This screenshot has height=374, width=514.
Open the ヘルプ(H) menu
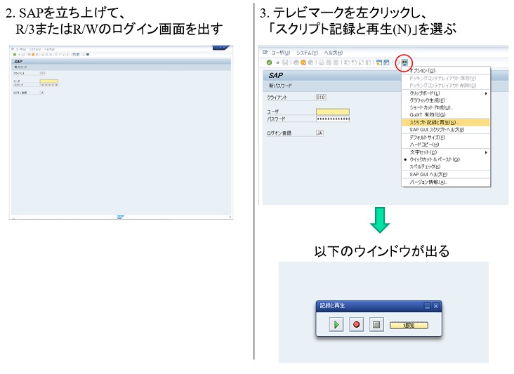(333, 53)
